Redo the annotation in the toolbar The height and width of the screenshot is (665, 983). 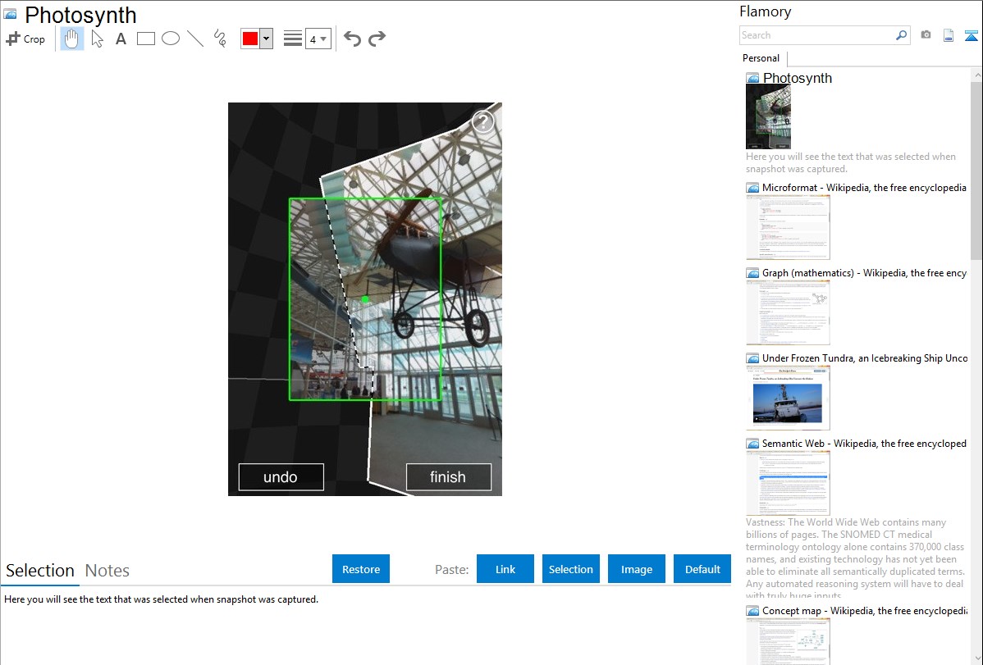tap(377, 39)
